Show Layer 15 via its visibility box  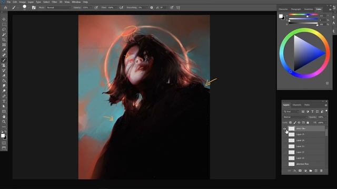click(x=285, y=134)
